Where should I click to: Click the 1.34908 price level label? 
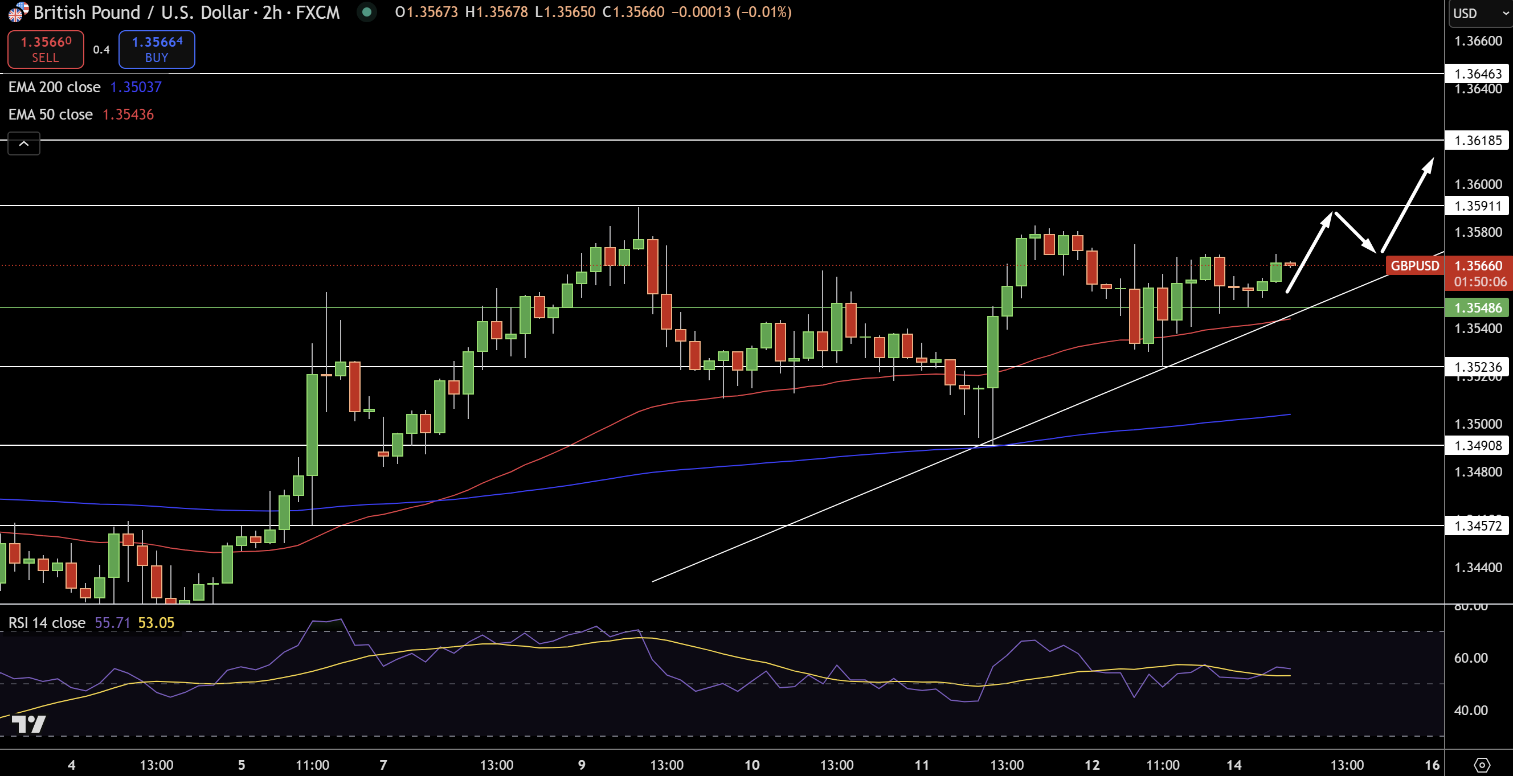pos(1478,446)
